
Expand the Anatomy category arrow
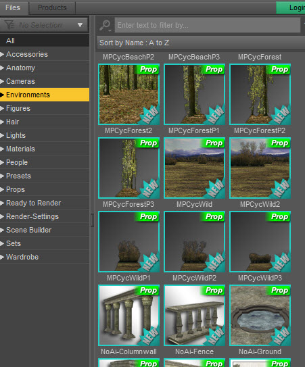coord(2,68)
